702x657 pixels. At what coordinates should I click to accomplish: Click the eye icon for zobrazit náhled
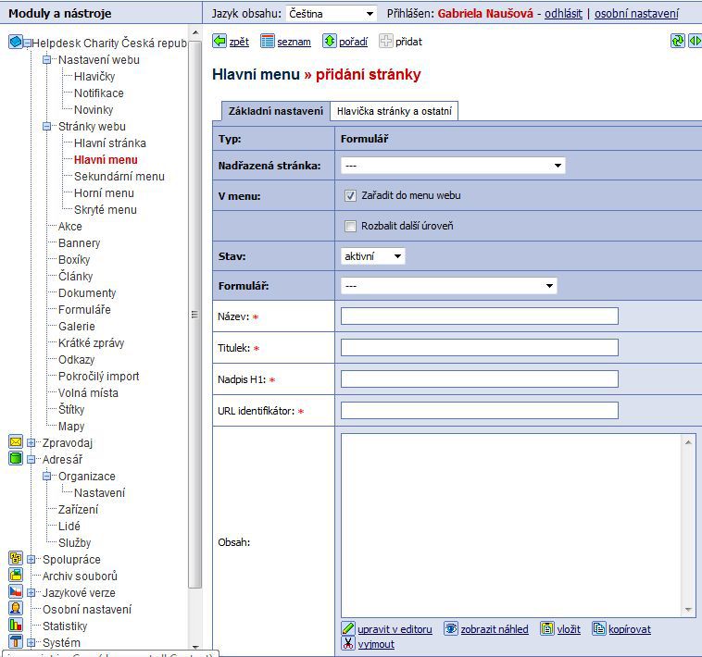pos(451,628)
